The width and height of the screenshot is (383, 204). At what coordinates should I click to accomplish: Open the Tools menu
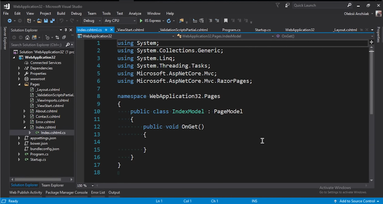106,13
